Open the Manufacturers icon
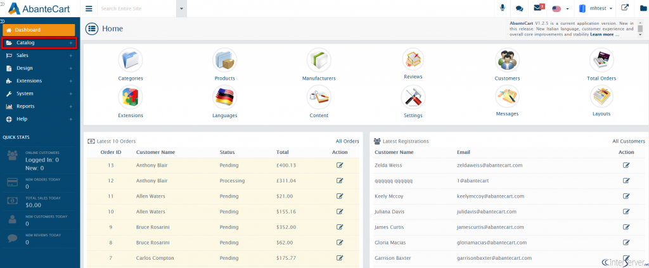Screen dimensions: 649x268 coord(319,60)
